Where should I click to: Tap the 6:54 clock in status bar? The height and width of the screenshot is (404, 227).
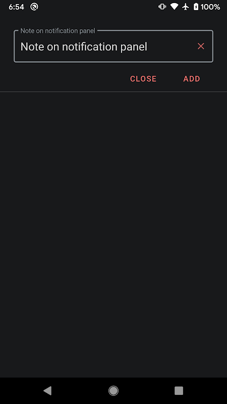pyautogui.click(x=16, y=7)
